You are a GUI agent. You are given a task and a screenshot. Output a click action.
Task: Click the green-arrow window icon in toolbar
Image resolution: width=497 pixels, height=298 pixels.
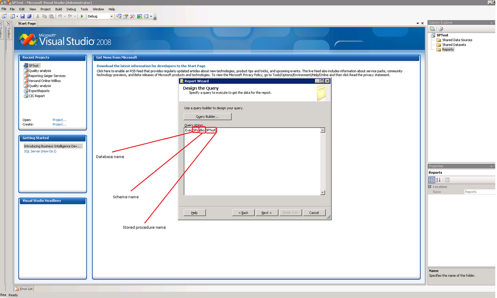pyautogui.click(x=139, y=16)
